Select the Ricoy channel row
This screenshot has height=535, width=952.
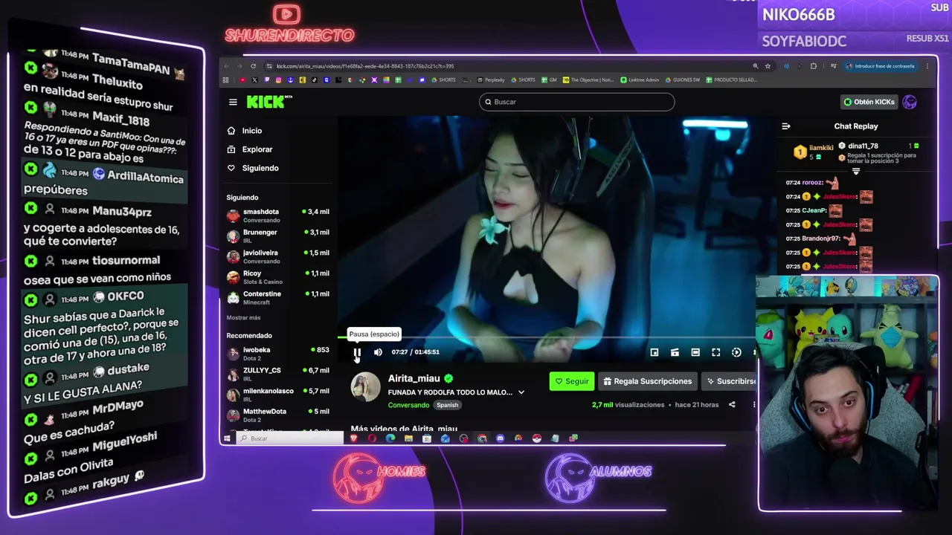[x=278, y=277]
